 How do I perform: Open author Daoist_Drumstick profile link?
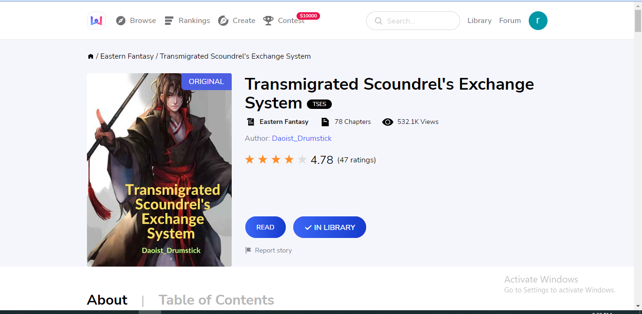[302, 138]
